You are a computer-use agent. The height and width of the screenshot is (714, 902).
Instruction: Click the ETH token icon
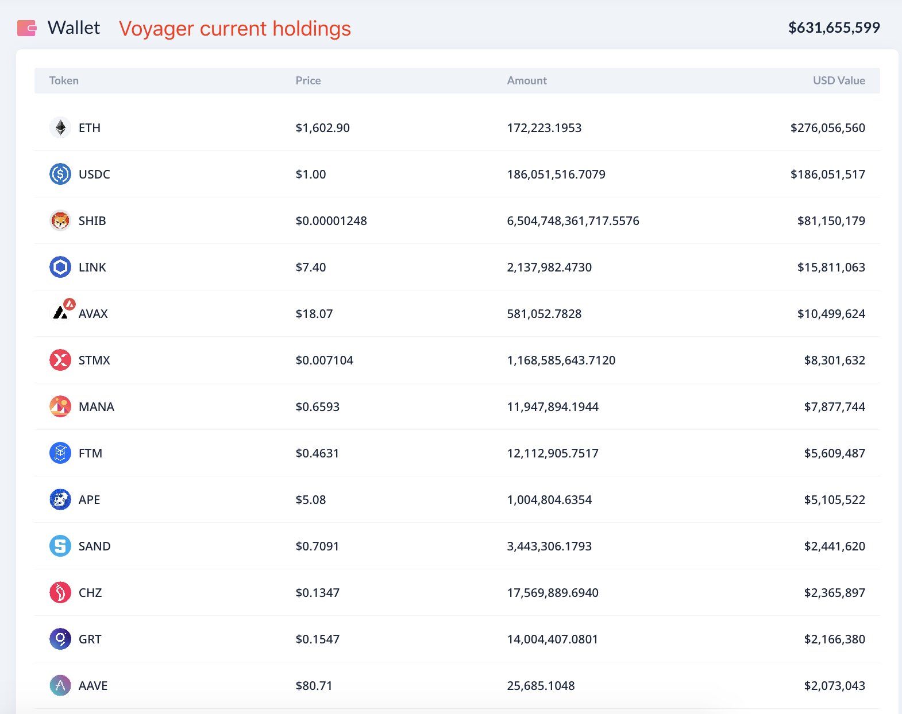[x=60, y=127]
